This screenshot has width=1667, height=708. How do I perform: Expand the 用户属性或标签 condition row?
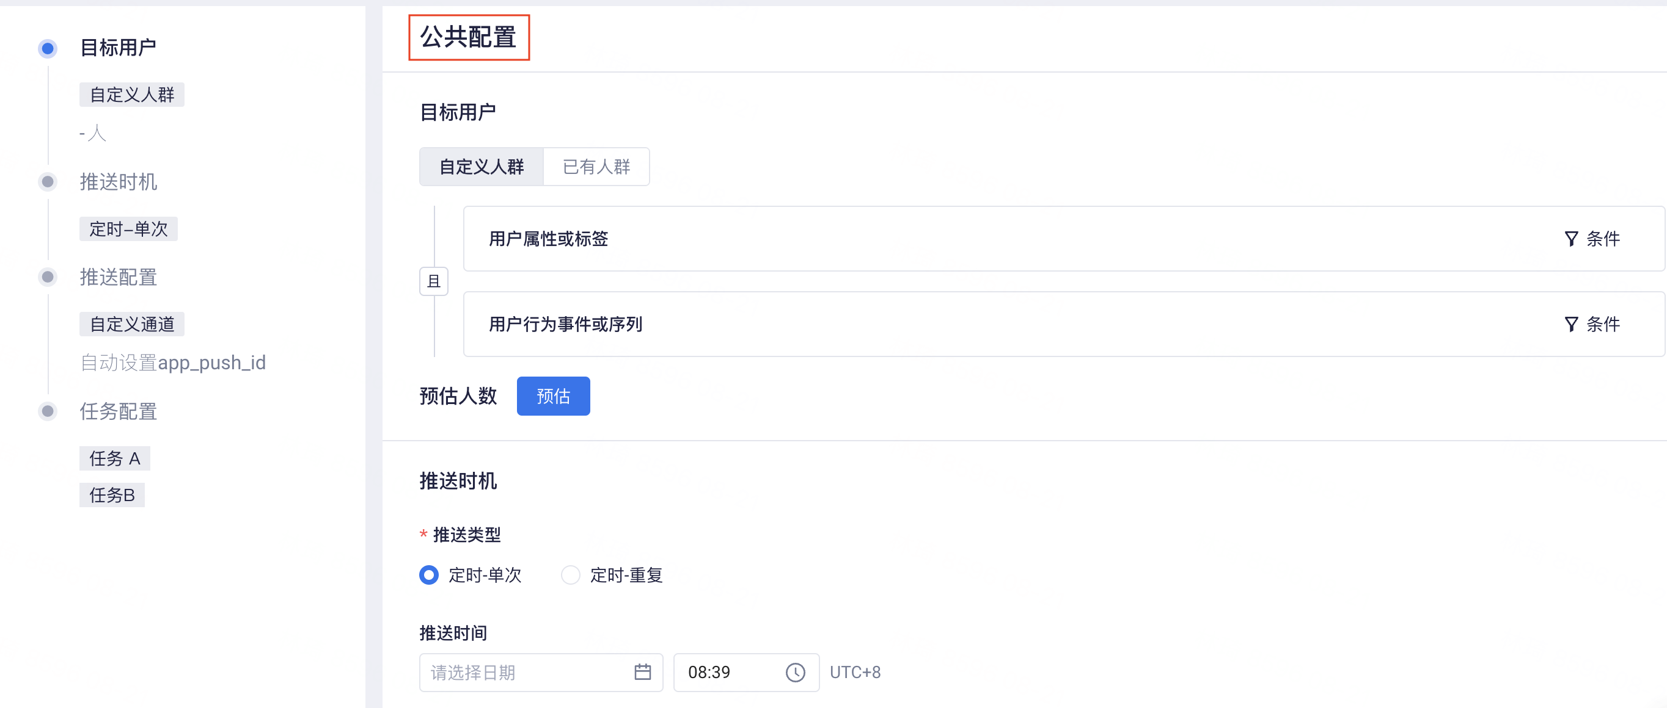[1063, 239]
